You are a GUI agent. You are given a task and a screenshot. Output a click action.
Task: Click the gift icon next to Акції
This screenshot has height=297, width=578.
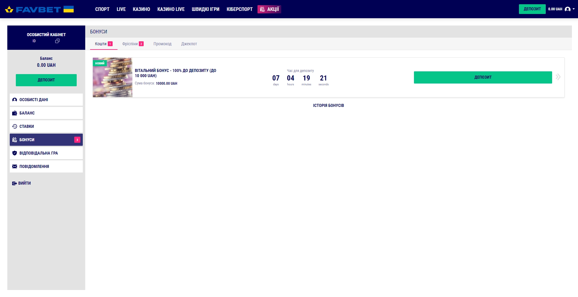262,9
